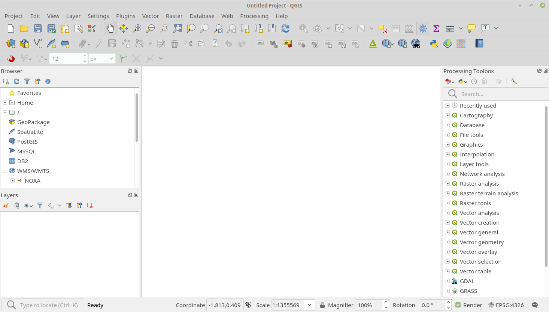549x312 pixels.
Task: Click the Toolbox History clock icon
Action: (x=474, y=81)
